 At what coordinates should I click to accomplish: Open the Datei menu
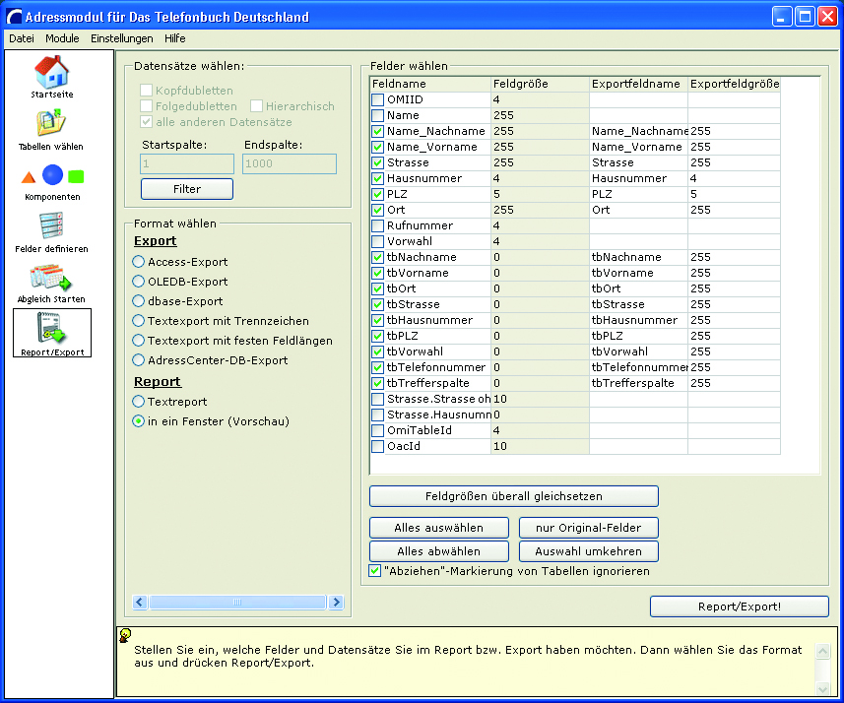[x=22, y=38]
